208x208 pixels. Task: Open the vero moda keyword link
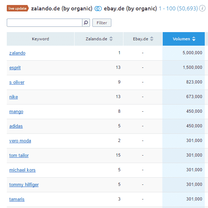[20, 141]
